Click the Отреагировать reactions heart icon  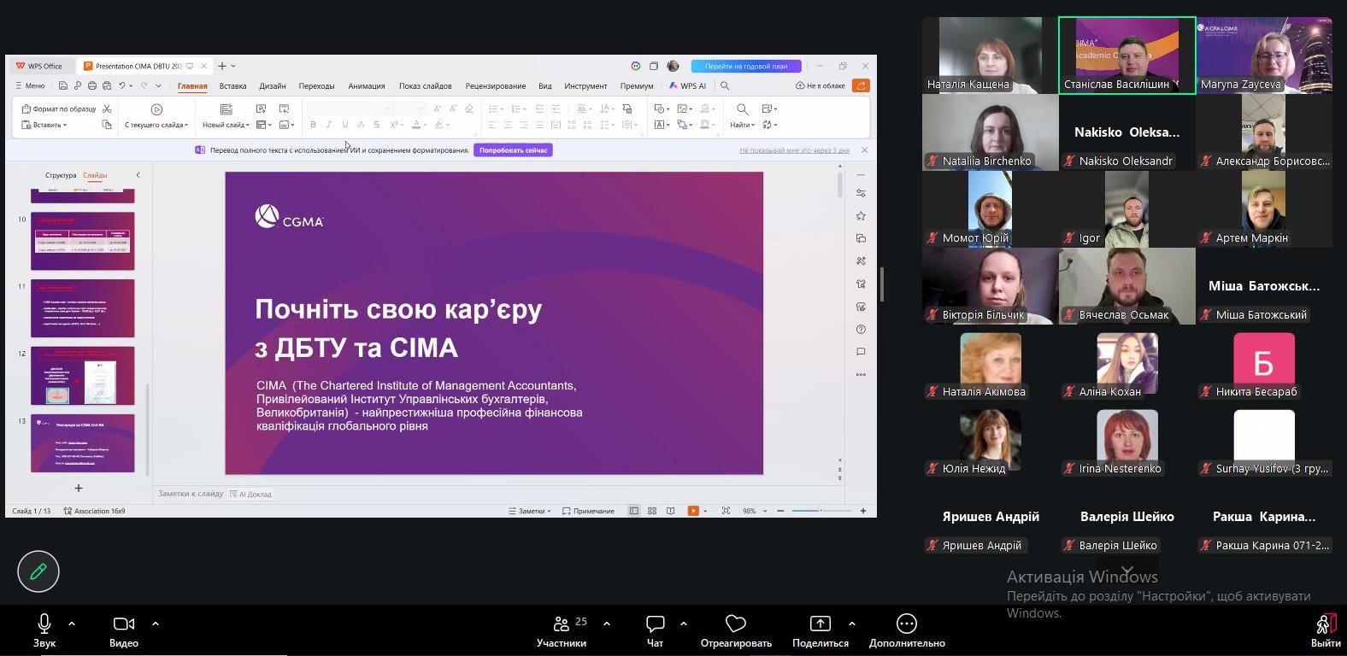click(x=735, y=624)
